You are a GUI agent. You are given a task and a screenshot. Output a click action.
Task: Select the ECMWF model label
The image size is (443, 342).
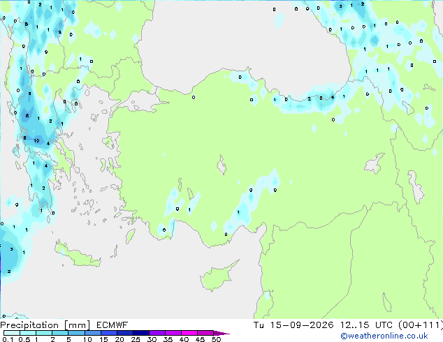tap(112, 325)
